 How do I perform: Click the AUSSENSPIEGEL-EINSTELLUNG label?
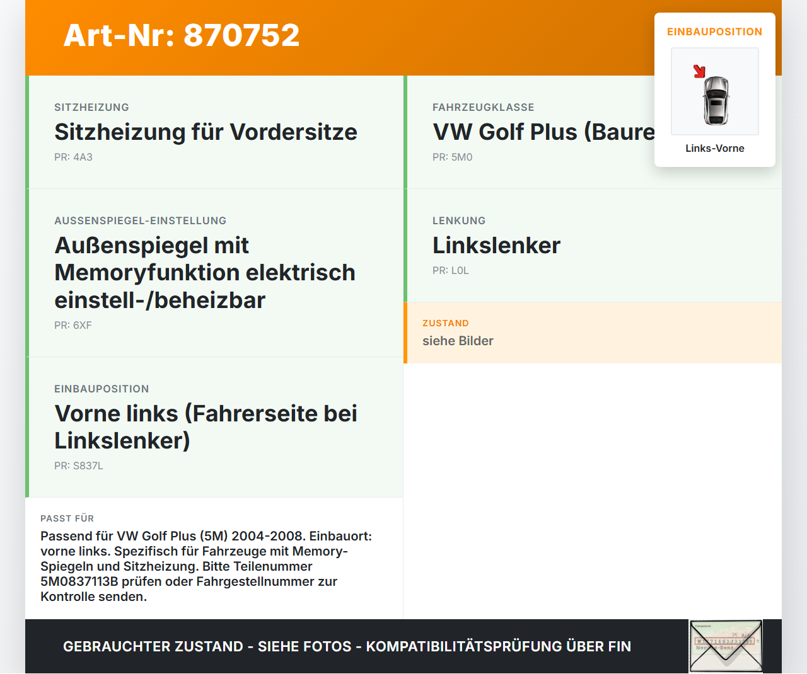point(140,220)
